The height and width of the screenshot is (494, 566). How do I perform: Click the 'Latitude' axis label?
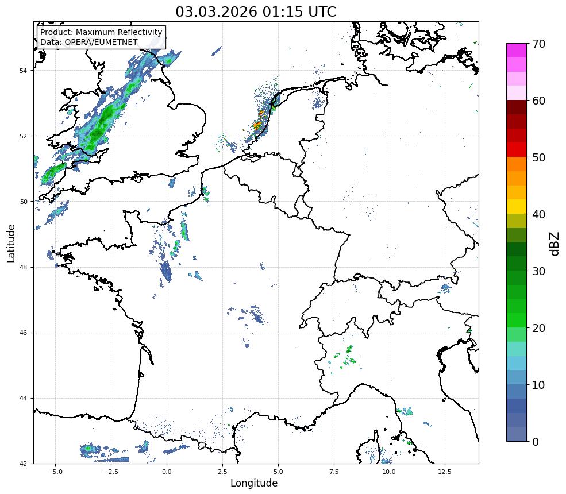(x=11, y=243)
